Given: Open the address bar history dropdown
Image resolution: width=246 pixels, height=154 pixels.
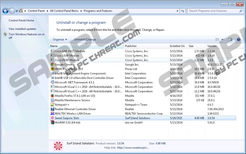Looking at the screenshot, I should click(x=176, y=11).
